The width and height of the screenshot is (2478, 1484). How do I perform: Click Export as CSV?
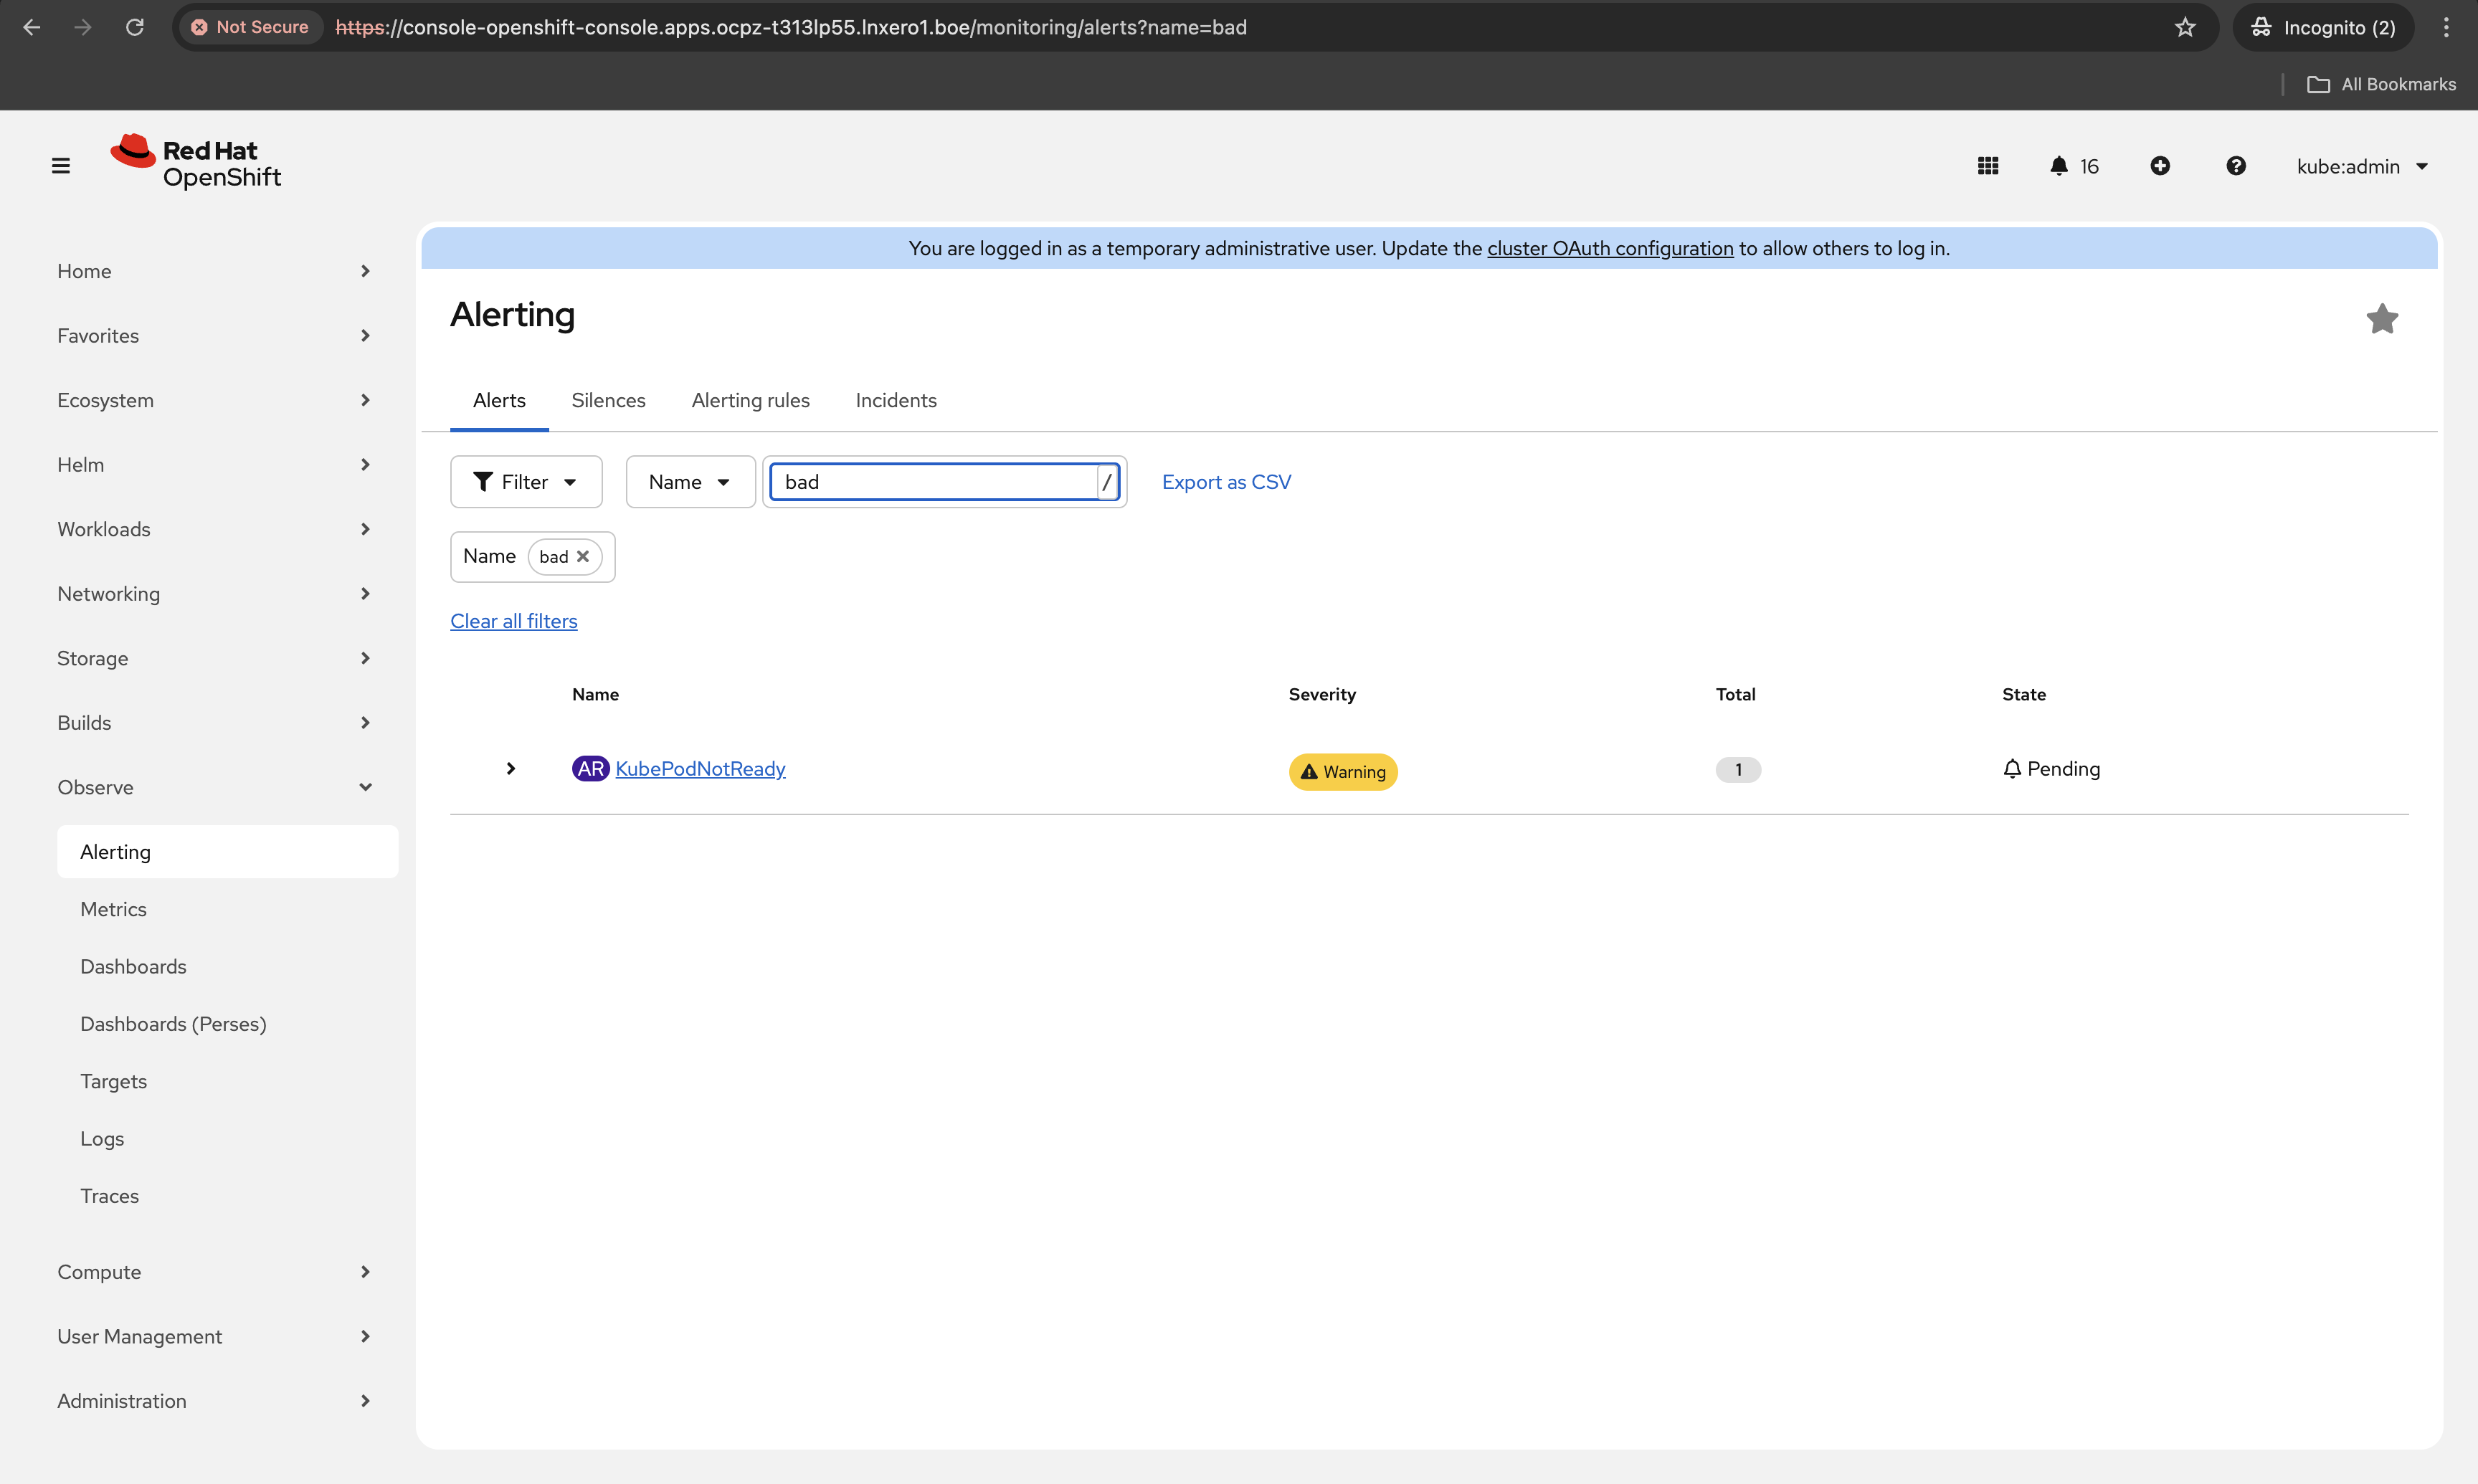[x=1225, y=482]
